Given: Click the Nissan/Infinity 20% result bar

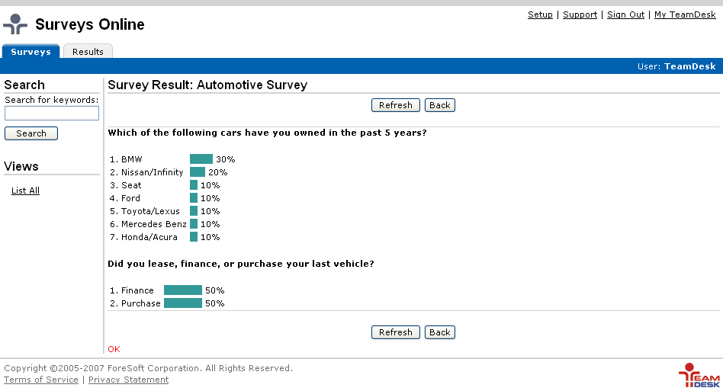Looking at the screenshot, I should pyautogui.click(x=198, y=172).
